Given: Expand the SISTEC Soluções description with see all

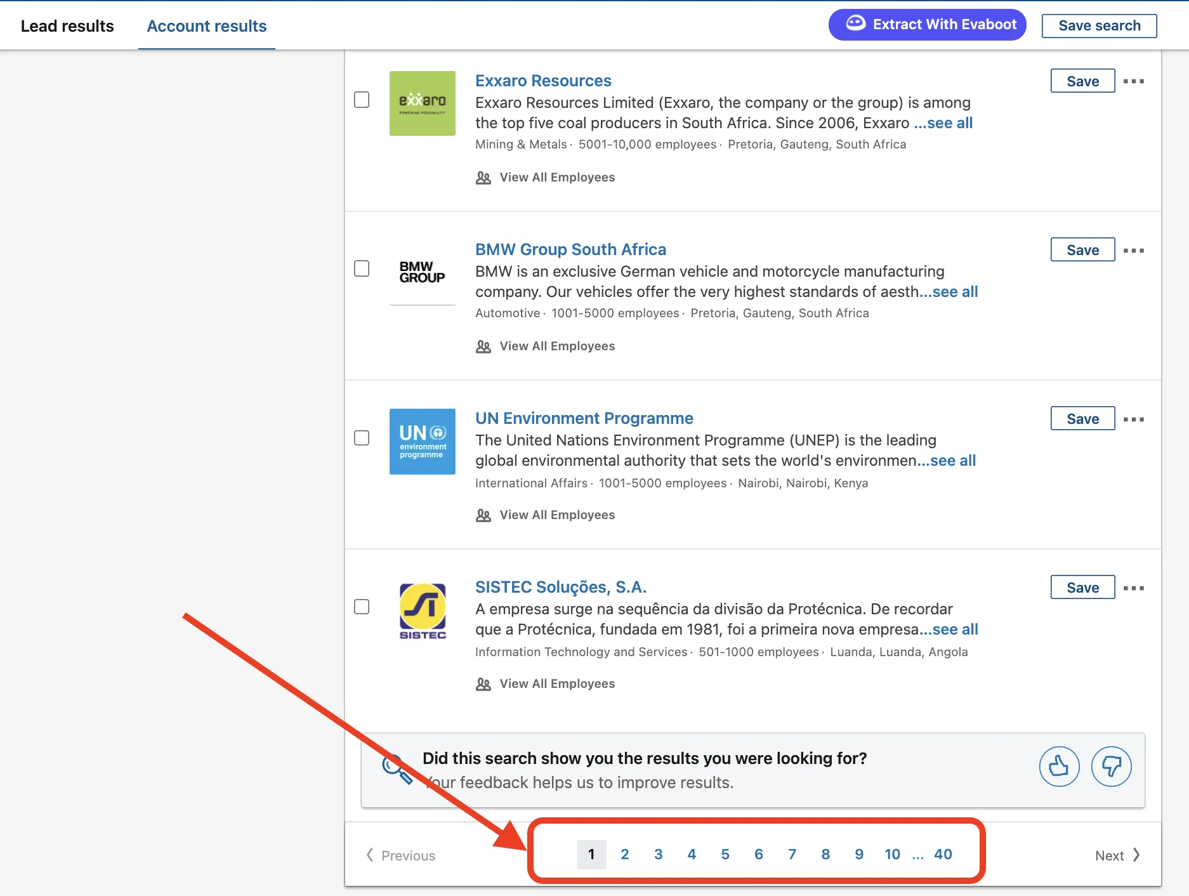Looking at the screenshot, I should tap(951, 629).
